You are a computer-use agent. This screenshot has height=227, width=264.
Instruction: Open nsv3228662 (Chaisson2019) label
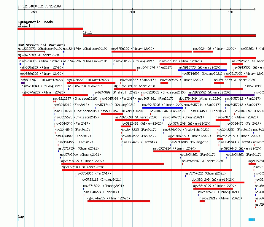click(x=163, y=92)
